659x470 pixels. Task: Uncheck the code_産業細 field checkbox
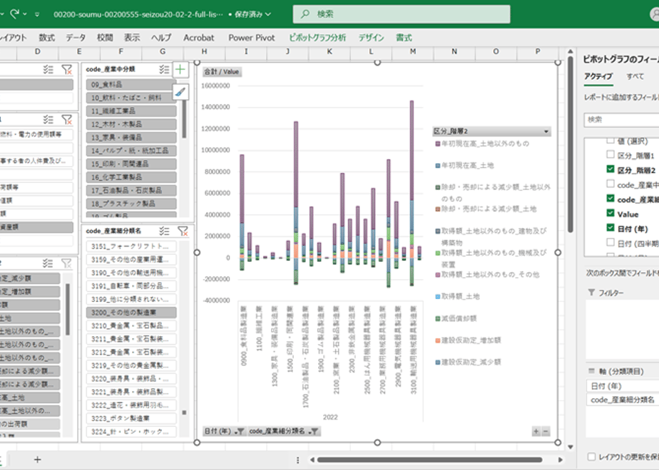[611, 198]
